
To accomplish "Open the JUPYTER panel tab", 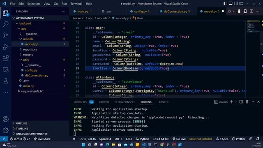I will [x=163, y=102].
